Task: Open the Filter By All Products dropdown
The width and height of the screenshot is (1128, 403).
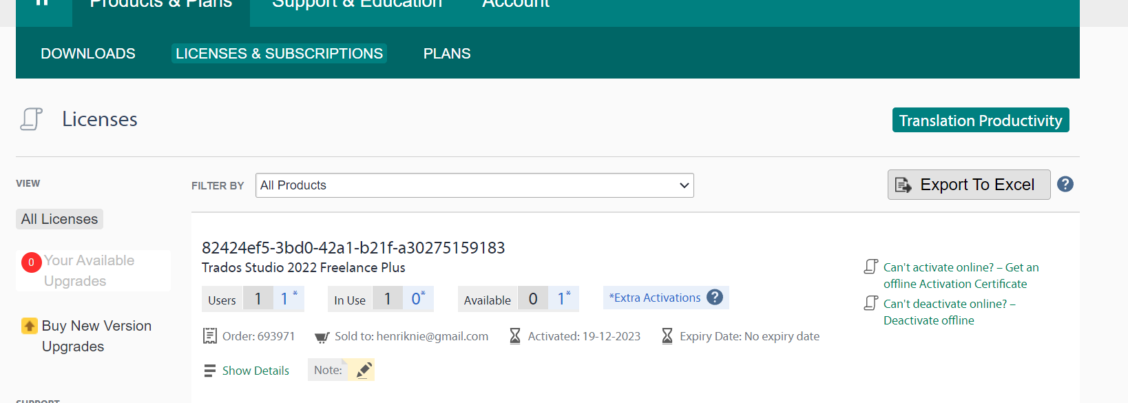Action: coord(474,185)
